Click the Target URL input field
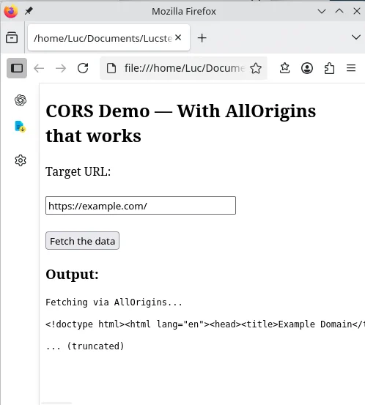365x405 pixels. pos(141,206)
